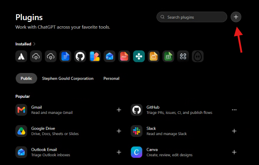Click the Gmail logo in Popular list

point(21,110)
